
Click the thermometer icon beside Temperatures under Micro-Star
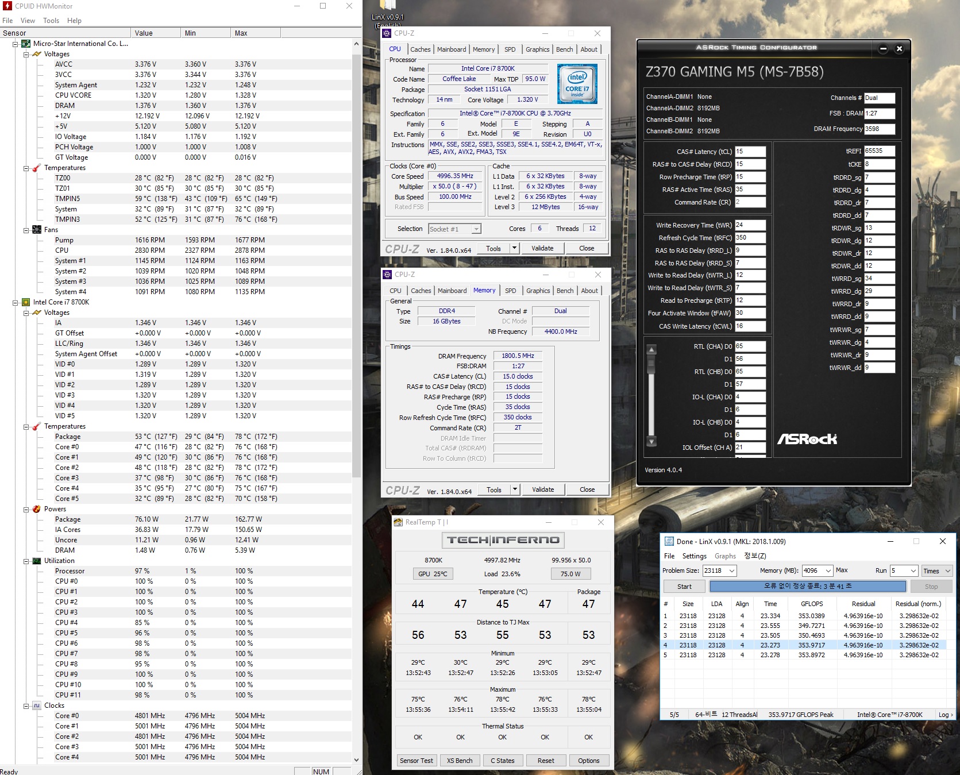pos(37,168)
